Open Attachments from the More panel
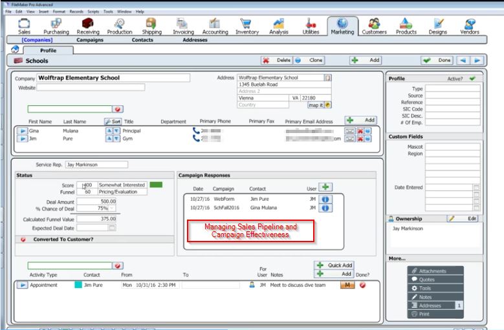Image resolution: width=504 pixels, height=330 pixels. pos(435,271)
